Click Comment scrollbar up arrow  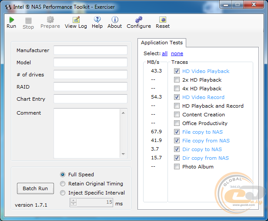(123, 113)
